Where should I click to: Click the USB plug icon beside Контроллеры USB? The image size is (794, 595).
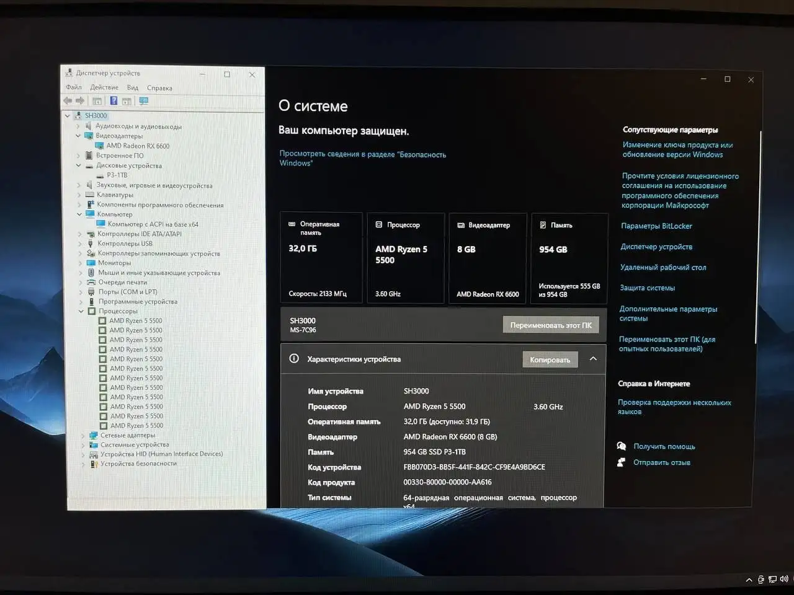pos(91,244)
